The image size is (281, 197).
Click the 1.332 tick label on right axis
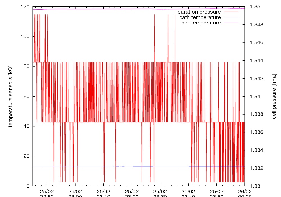pyautogui.click(x=256, y=168)
